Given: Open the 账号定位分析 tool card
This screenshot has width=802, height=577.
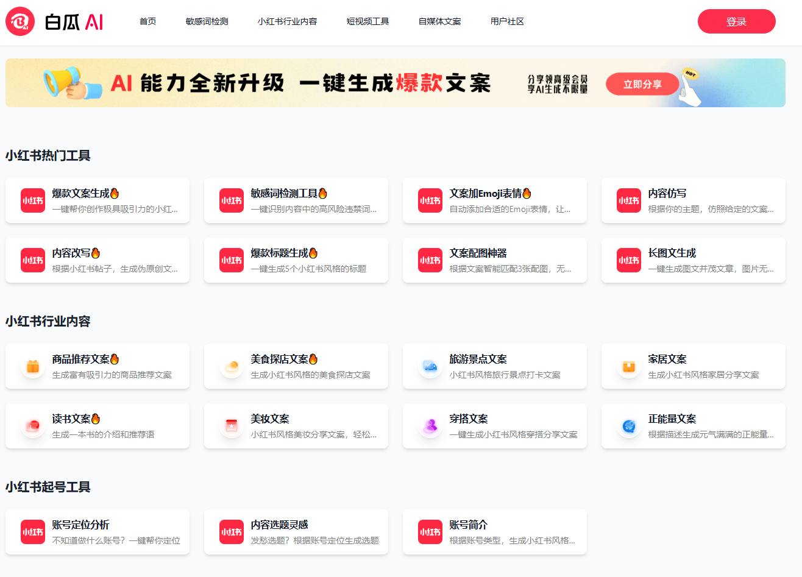Looking at the screenshot, I should pos(98,532).
